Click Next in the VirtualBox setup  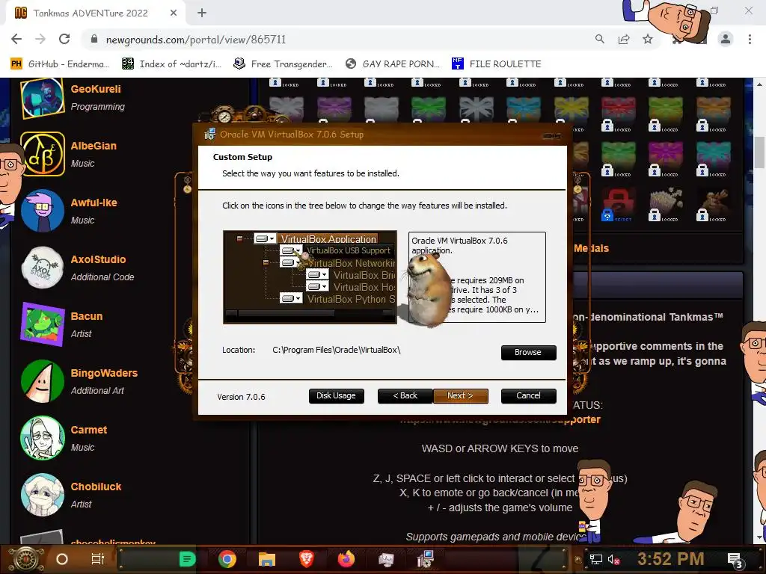click(460, 396)
